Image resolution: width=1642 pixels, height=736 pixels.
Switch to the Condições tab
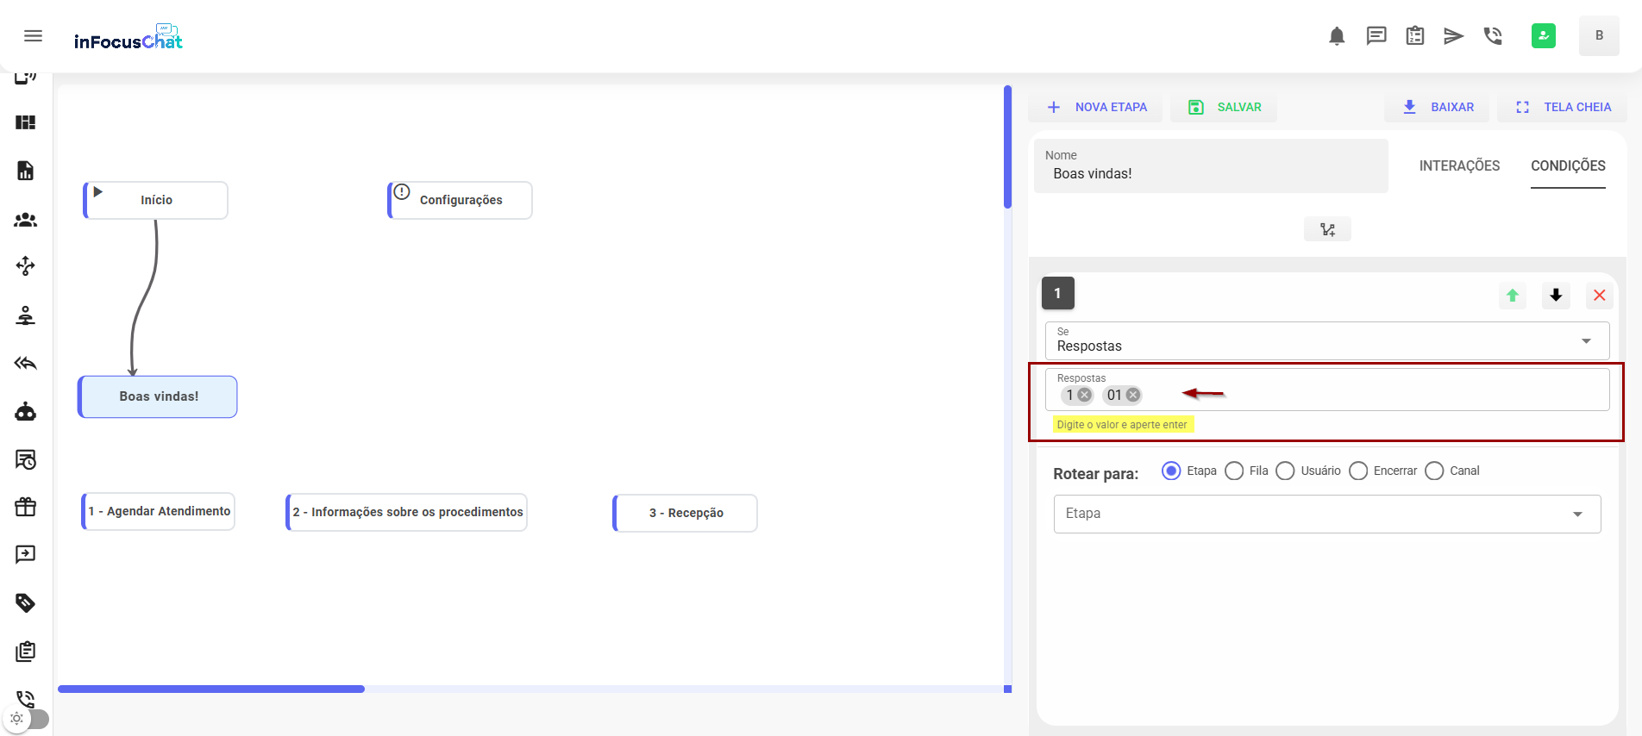(x=1567, y=165)
